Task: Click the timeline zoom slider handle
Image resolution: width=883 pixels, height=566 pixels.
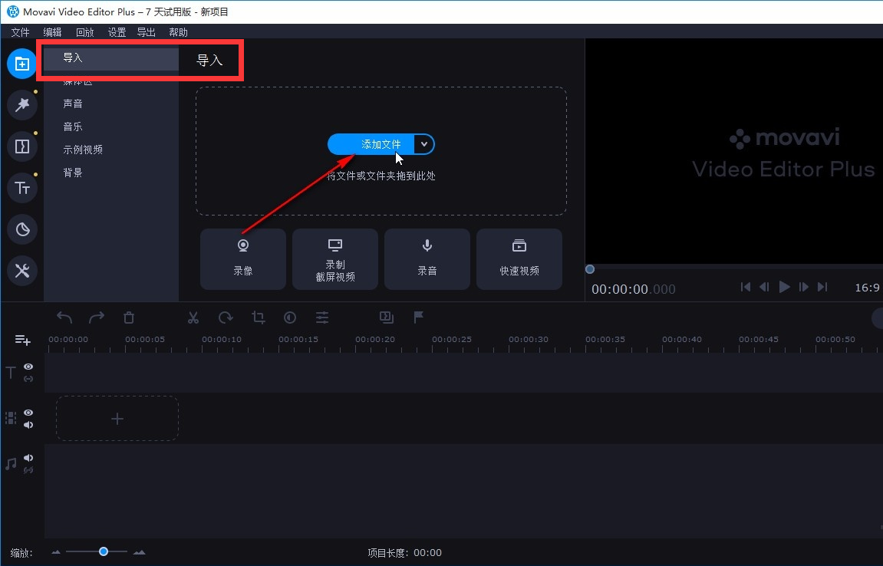Action: pos(104,551)
